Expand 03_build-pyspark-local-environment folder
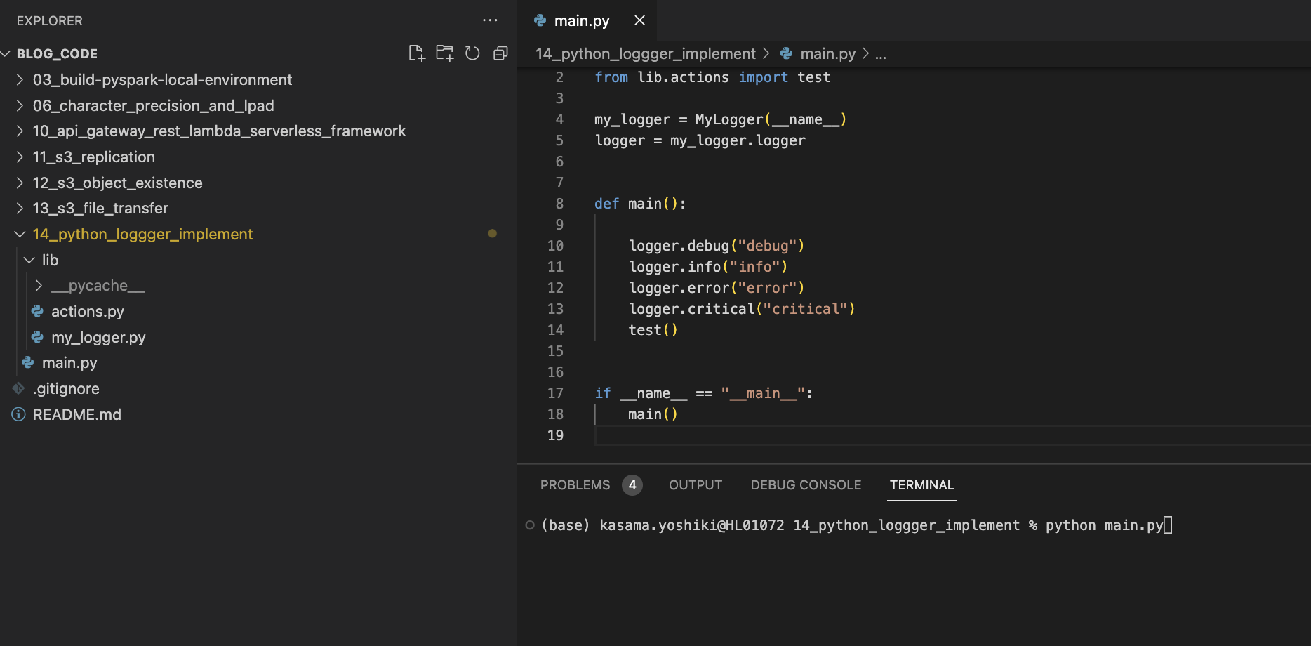 [x=20, y=79]
